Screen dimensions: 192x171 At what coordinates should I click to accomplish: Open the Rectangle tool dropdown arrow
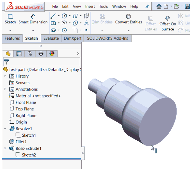click(59, 23)
